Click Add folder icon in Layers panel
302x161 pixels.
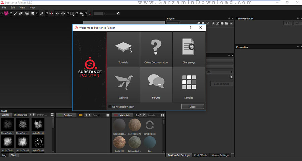click(227, 23)
